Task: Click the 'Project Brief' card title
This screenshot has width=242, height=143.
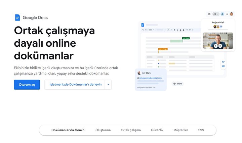Action: 218,22
